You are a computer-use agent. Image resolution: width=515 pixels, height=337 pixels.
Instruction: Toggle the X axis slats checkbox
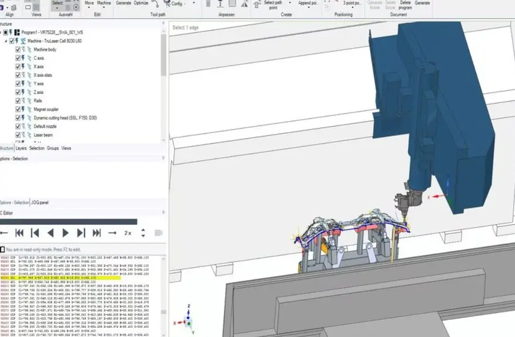[18, 75]
